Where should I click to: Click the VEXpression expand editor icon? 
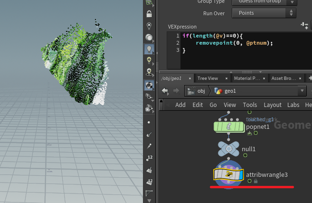coord(304,26)
